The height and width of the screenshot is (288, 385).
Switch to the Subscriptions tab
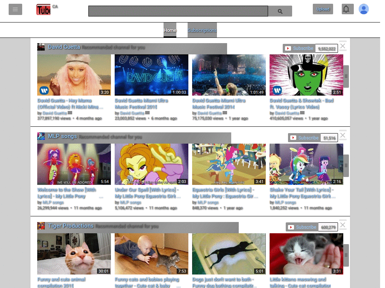(202, 30)
